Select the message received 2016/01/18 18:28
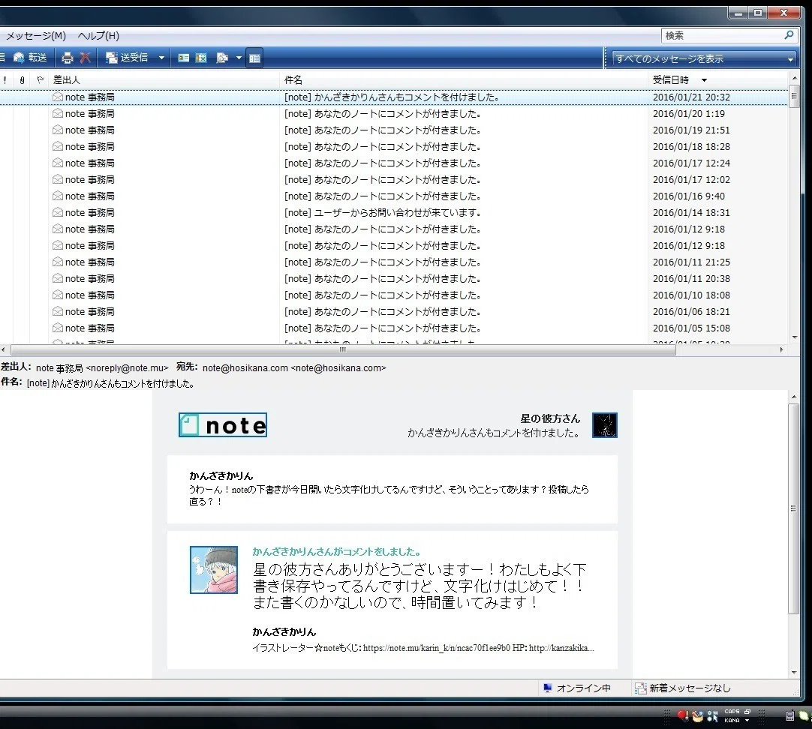 coord(393,147)
